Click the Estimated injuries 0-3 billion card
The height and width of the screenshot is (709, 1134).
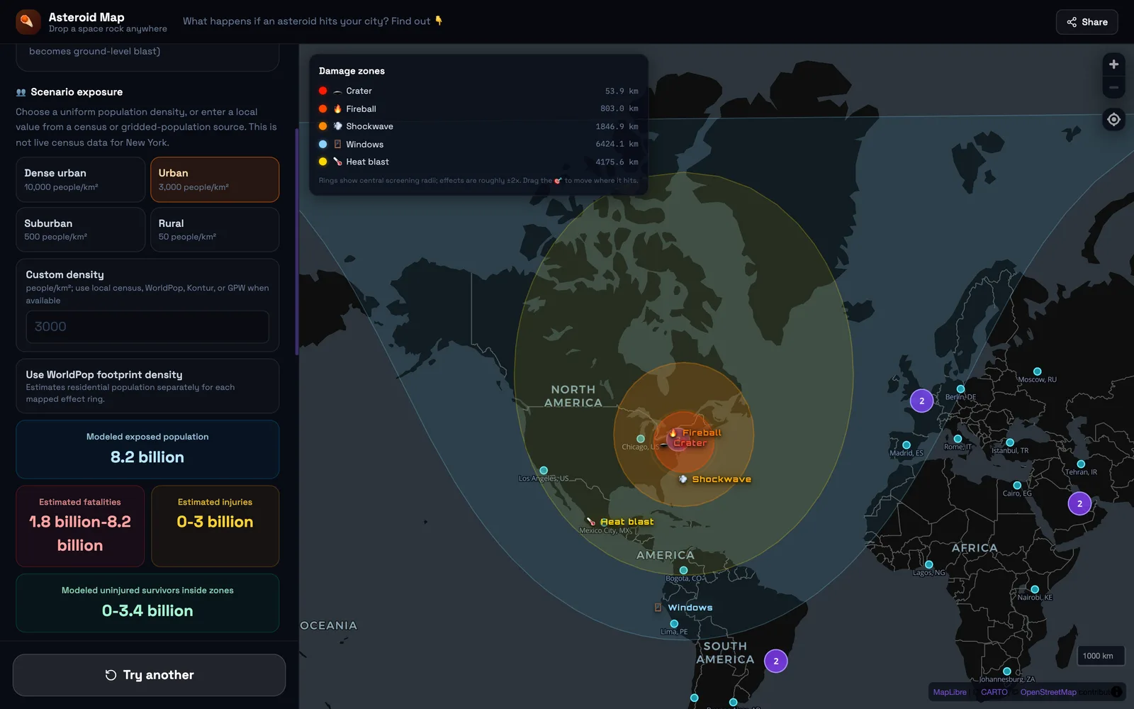tap(215, 526)
